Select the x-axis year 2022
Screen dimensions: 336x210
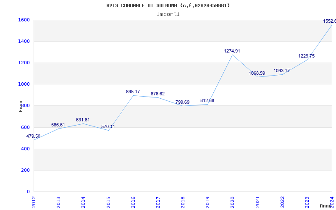[x=282, y=202]
